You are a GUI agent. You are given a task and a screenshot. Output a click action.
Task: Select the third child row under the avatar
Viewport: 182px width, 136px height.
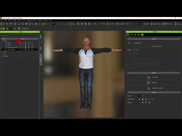(x=20, y=47)
